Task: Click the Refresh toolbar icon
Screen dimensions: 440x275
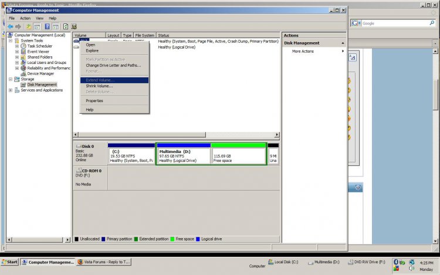Action: [66, 26]
